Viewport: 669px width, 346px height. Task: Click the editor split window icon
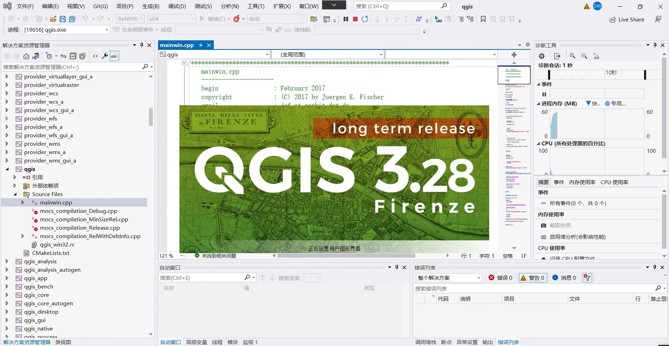coord(514,55)
